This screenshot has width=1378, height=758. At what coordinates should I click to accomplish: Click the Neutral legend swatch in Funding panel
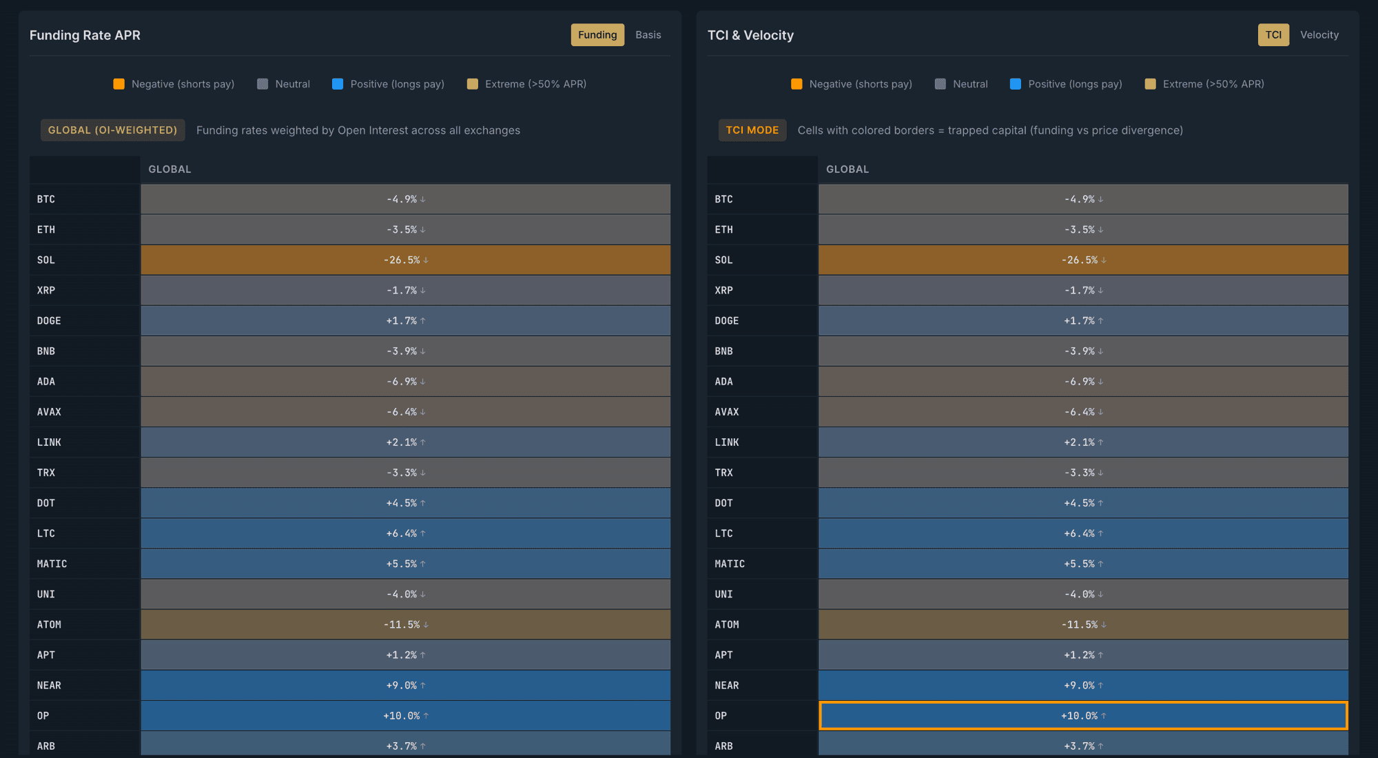[x=262, y=83]
